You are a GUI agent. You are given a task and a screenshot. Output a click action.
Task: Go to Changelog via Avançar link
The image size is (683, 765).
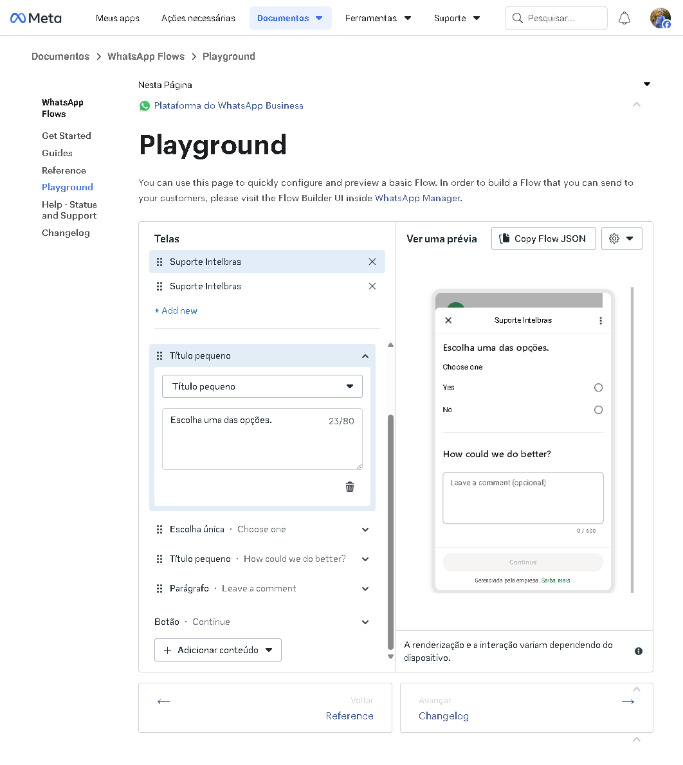(443, 716)
